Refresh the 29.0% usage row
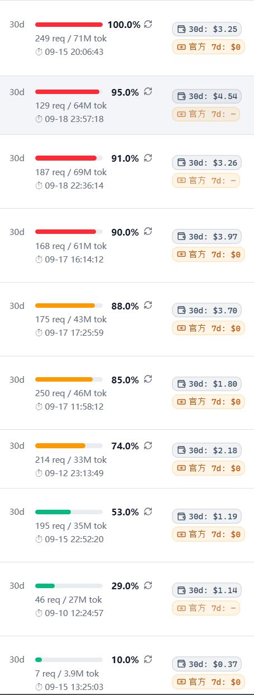254x695 pixels. pos(148,585)
